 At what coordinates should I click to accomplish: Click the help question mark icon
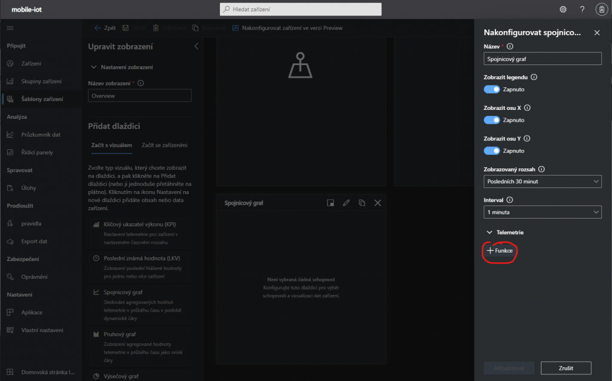(x=582, y=10)
